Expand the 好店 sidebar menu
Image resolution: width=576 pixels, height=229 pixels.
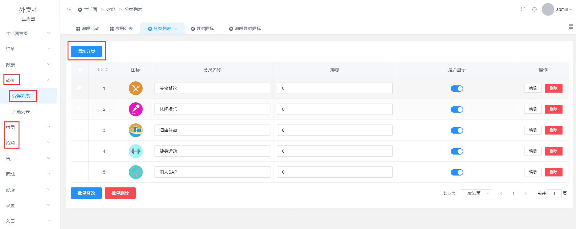click(x=28, y=190)
